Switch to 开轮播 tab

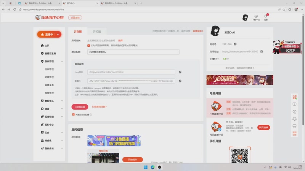point(97,32)
